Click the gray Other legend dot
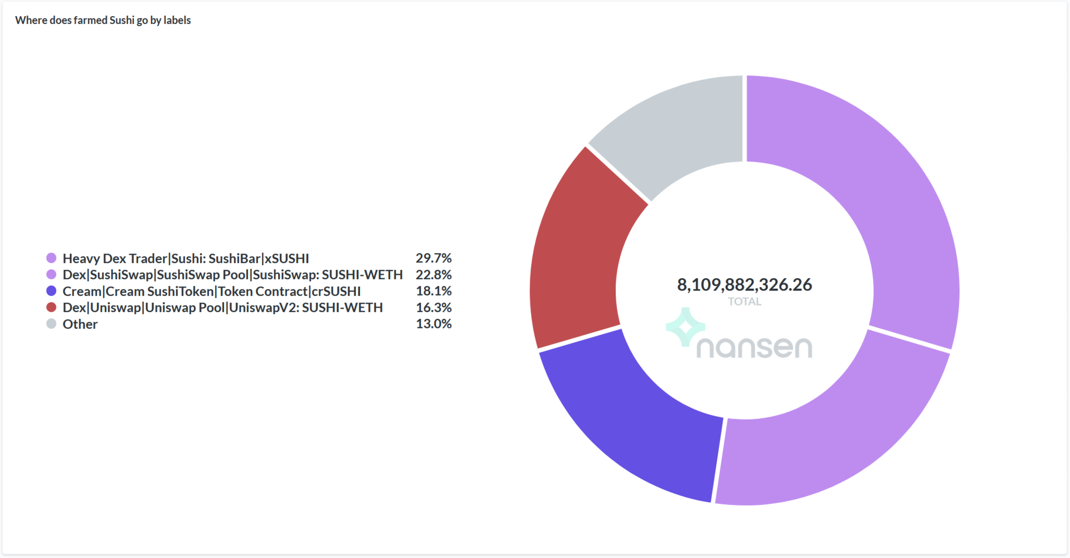 click(x=51, y=324)
